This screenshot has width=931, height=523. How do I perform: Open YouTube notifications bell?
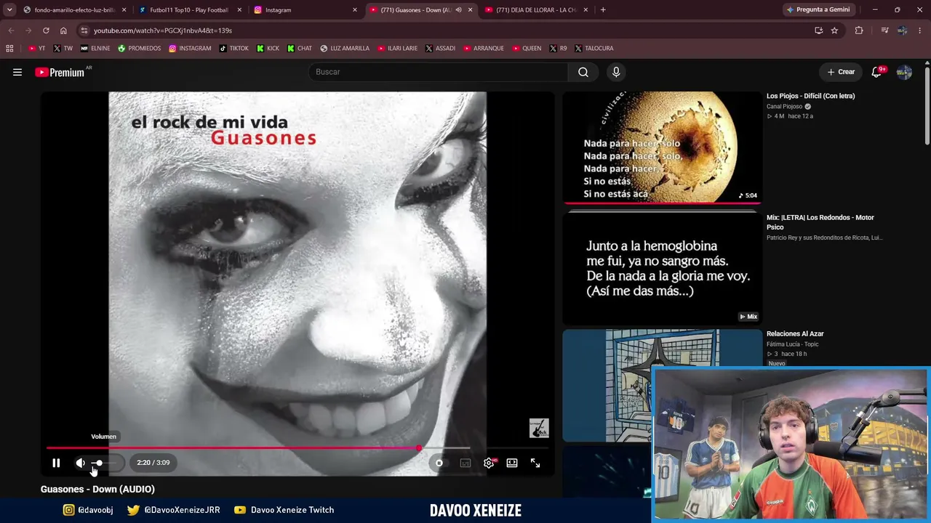click(x=877, y=72)
